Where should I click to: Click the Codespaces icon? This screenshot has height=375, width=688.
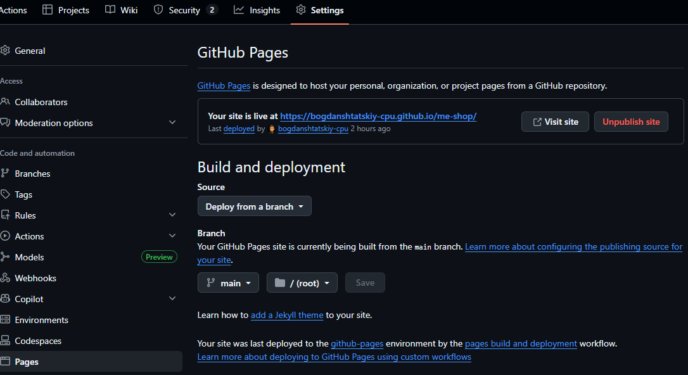coord(5,340)
